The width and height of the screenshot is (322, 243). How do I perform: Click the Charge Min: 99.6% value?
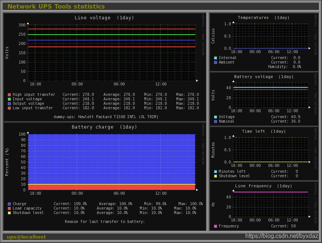pos(155,204)
